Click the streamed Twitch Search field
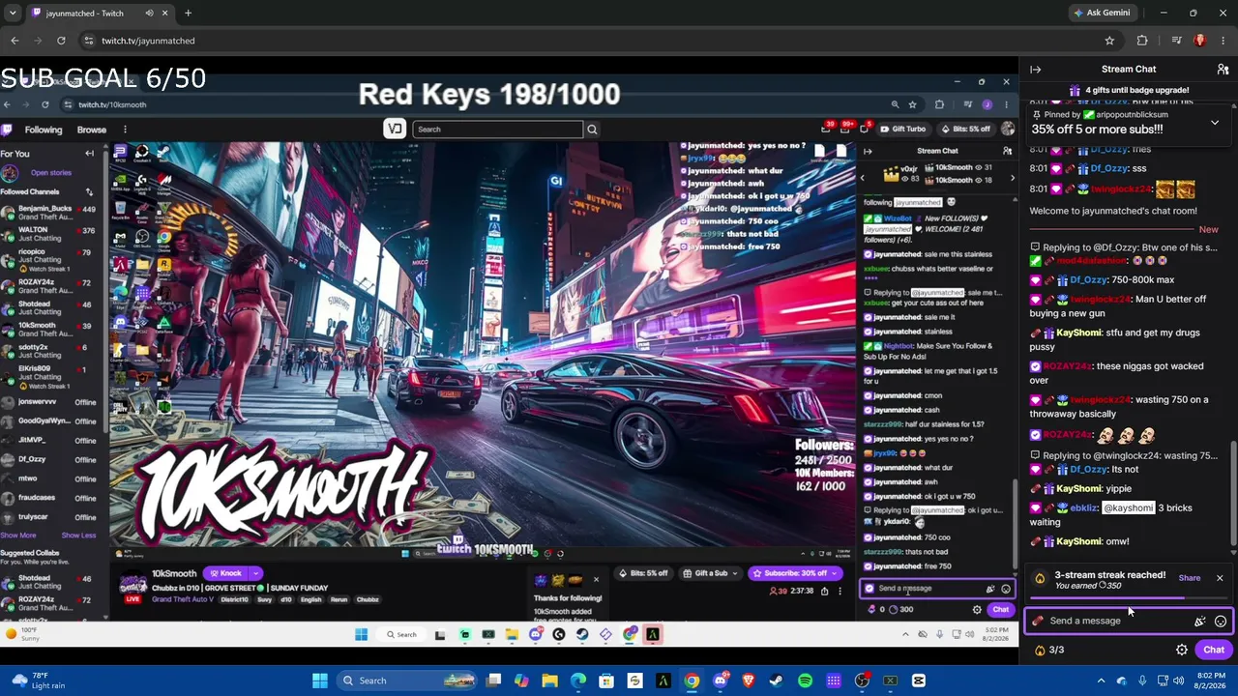1238x696 pixels. 498,130
